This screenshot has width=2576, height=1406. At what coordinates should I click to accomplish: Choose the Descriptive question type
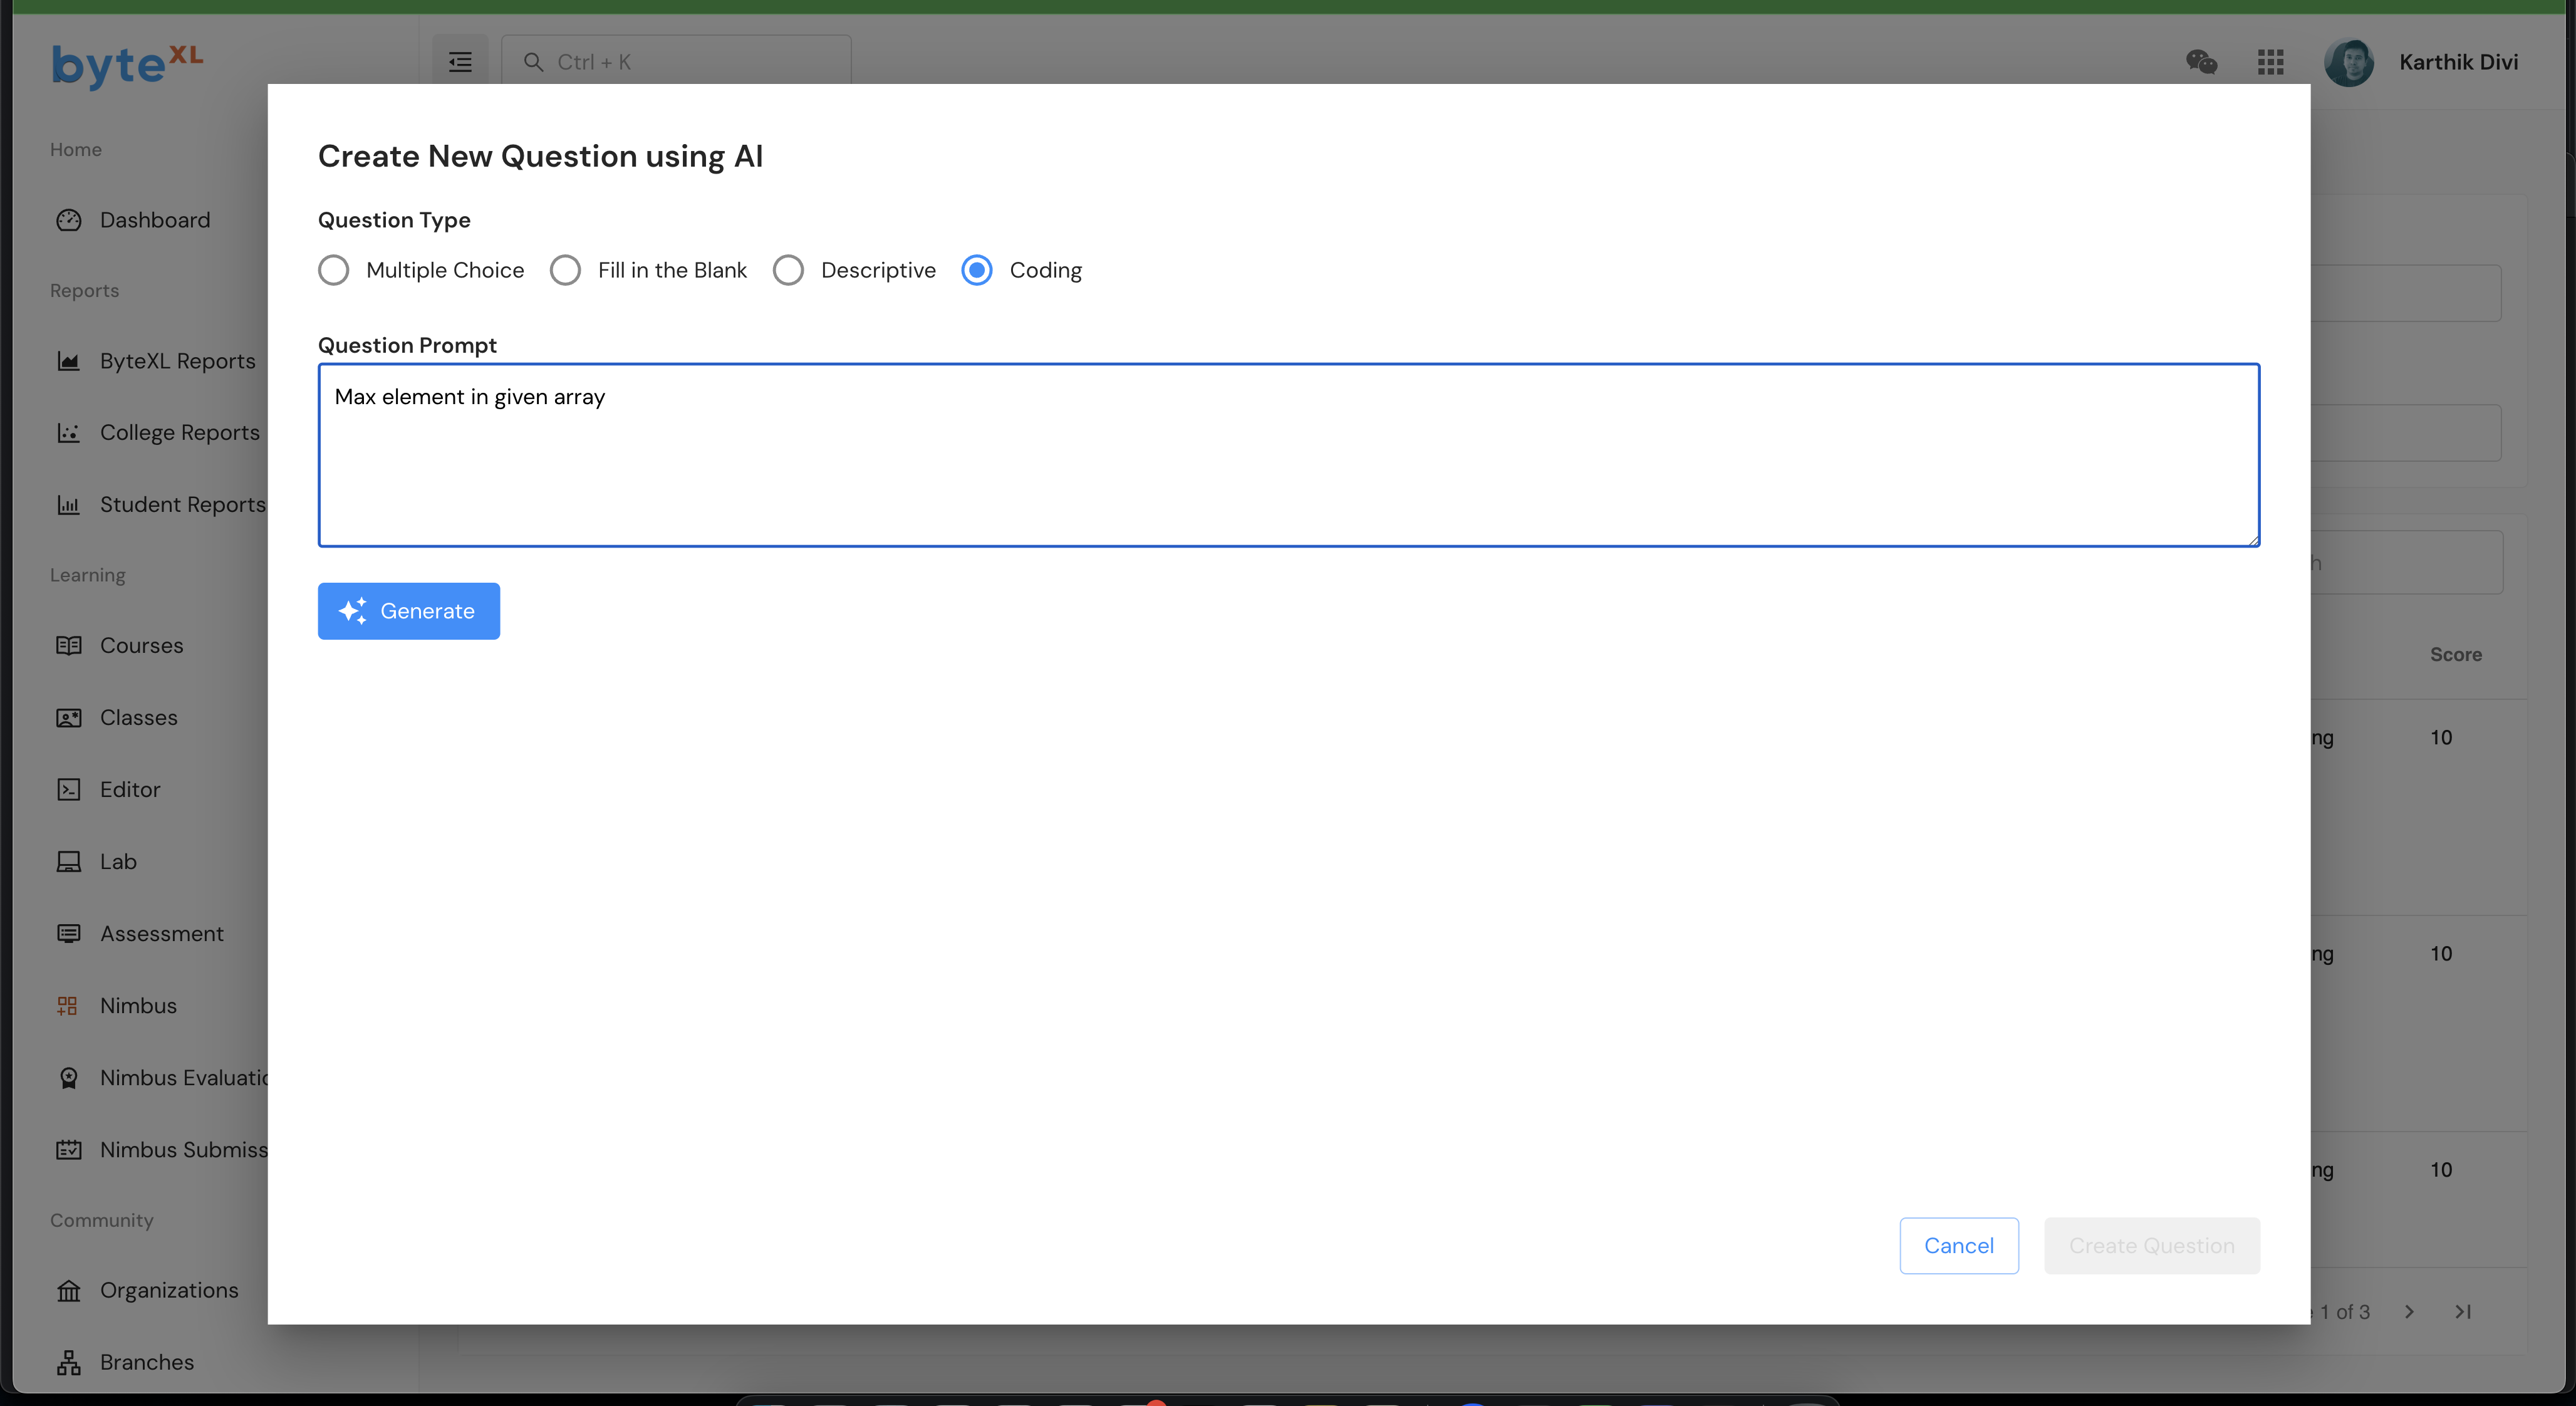[788, 270]
